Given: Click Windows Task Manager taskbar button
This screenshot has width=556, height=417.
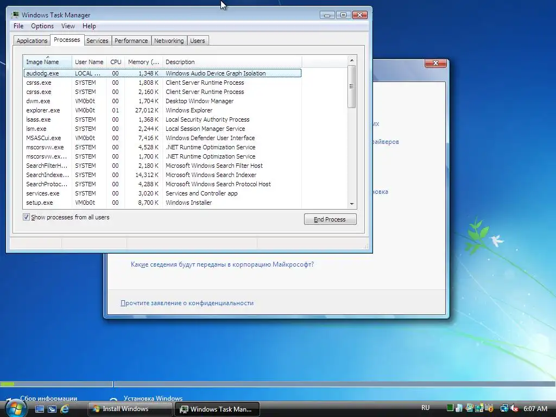Looking at the screenshot, I should point(217,409).
